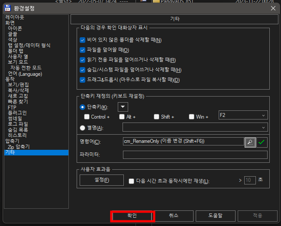Open the F2 key dropdown
The width and height of the screenshot is (281, 226).
[x=243, y=115]
